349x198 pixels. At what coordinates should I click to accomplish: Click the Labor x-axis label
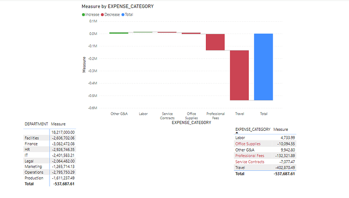click(143, 114)
